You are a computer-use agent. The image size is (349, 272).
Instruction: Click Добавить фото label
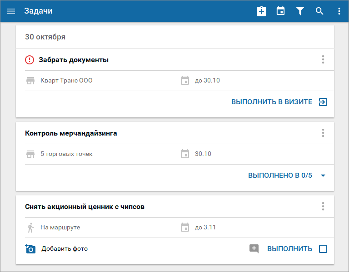click(65, 249)
